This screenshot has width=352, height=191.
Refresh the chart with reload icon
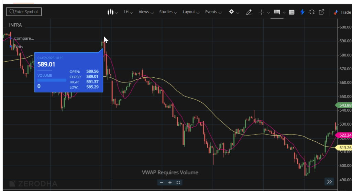tap(312, 12)
